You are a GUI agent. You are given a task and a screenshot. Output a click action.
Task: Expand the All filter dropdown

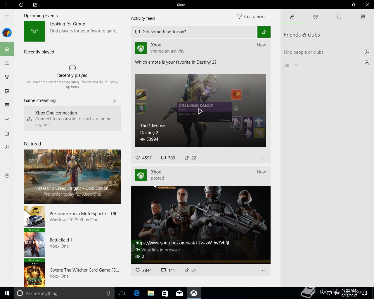pos(291,65)
